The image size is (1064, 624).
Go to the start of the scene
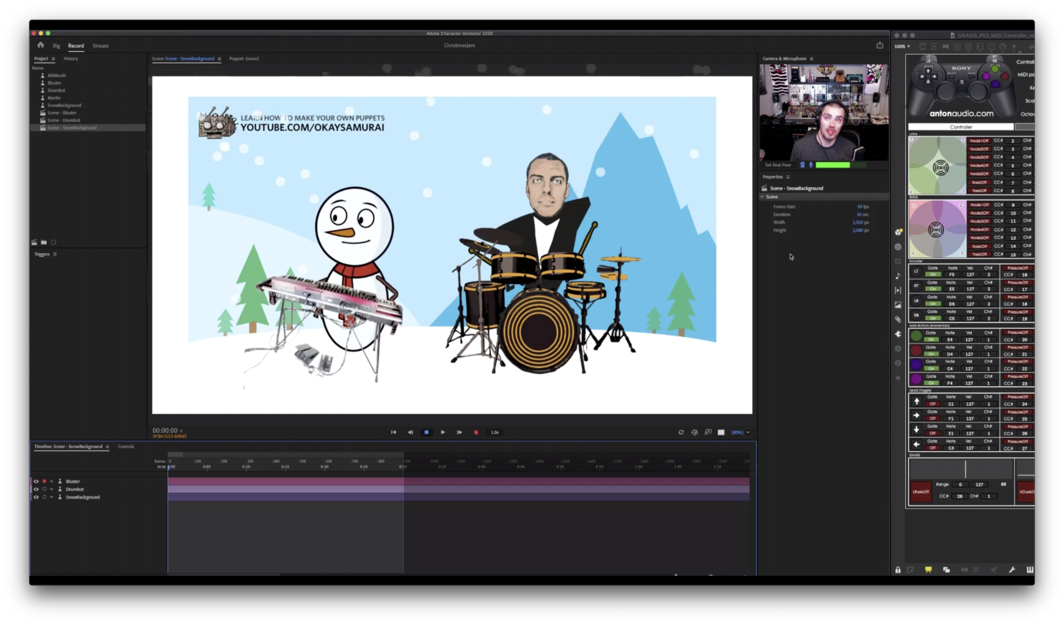pos(393,432)
